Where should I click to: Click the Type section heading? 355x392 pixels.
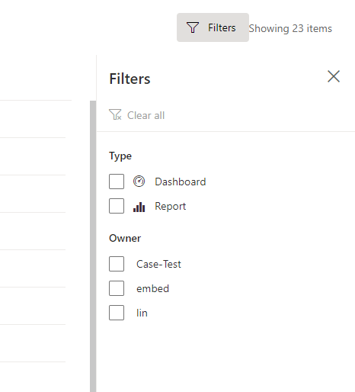(120, 156)
